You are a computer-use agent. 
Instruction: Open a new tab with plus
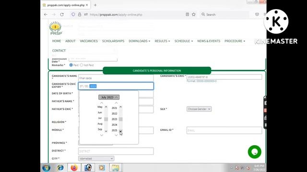(95, 5)
